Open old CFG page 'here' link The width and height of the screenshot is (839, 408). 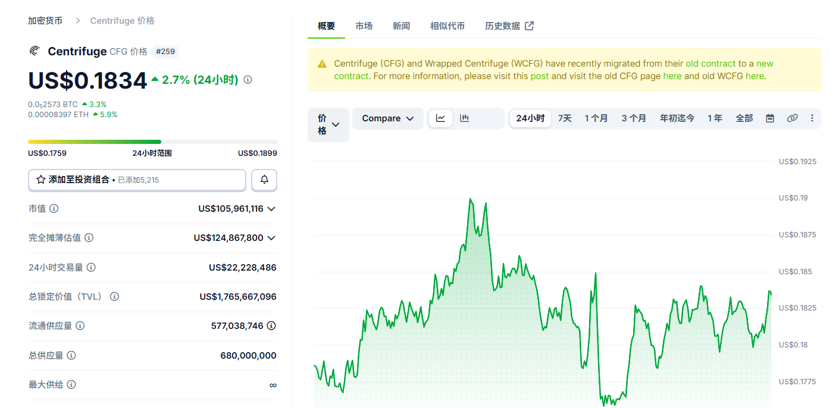672,76
